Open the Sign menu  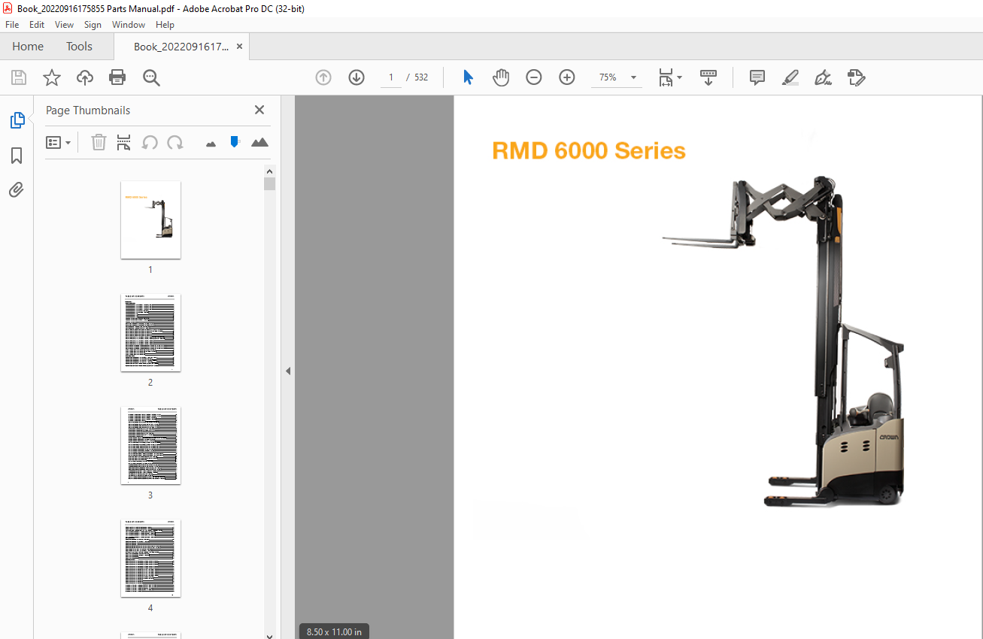click(x=93, y=25)
